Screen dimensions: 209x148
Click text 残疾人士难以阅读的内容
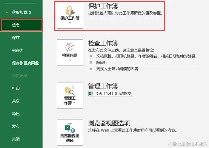pos(117,69)
